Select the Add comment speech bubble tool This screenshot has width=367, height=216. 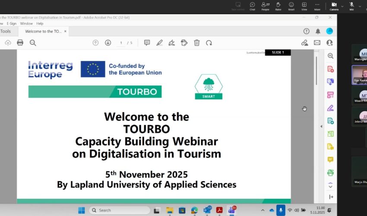click(x=147, y=43)
